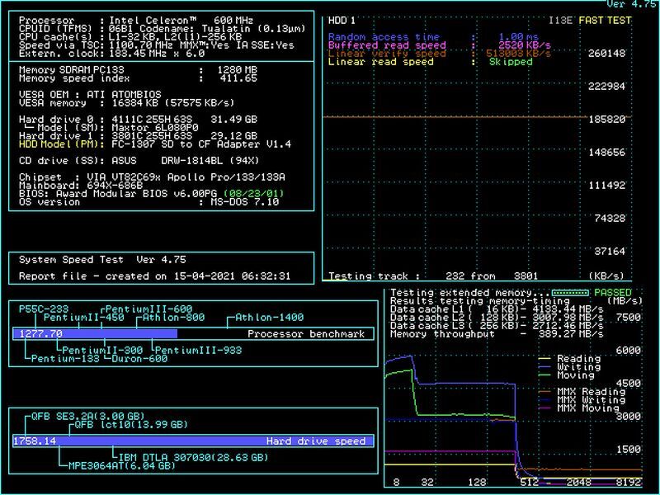The image size is (660, 495).
Task: Click the yellow 'HDD Model (PM):' label
Action: click(61, 144)
